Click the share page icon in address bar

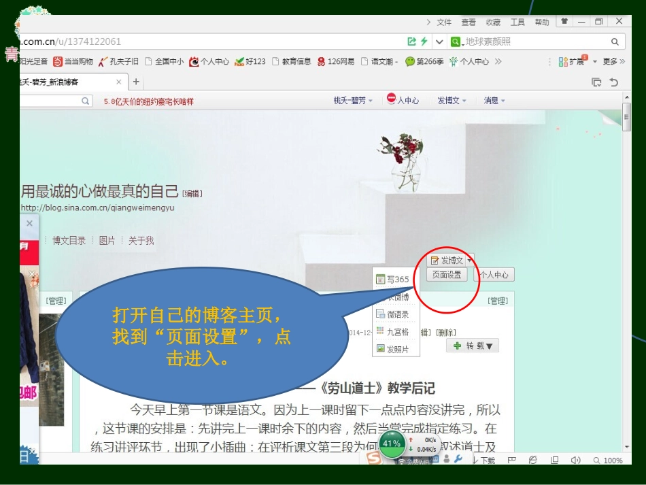[x=411, y=41]
